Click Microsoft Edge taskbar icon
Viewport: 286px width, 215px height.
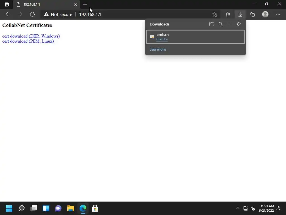83,208
